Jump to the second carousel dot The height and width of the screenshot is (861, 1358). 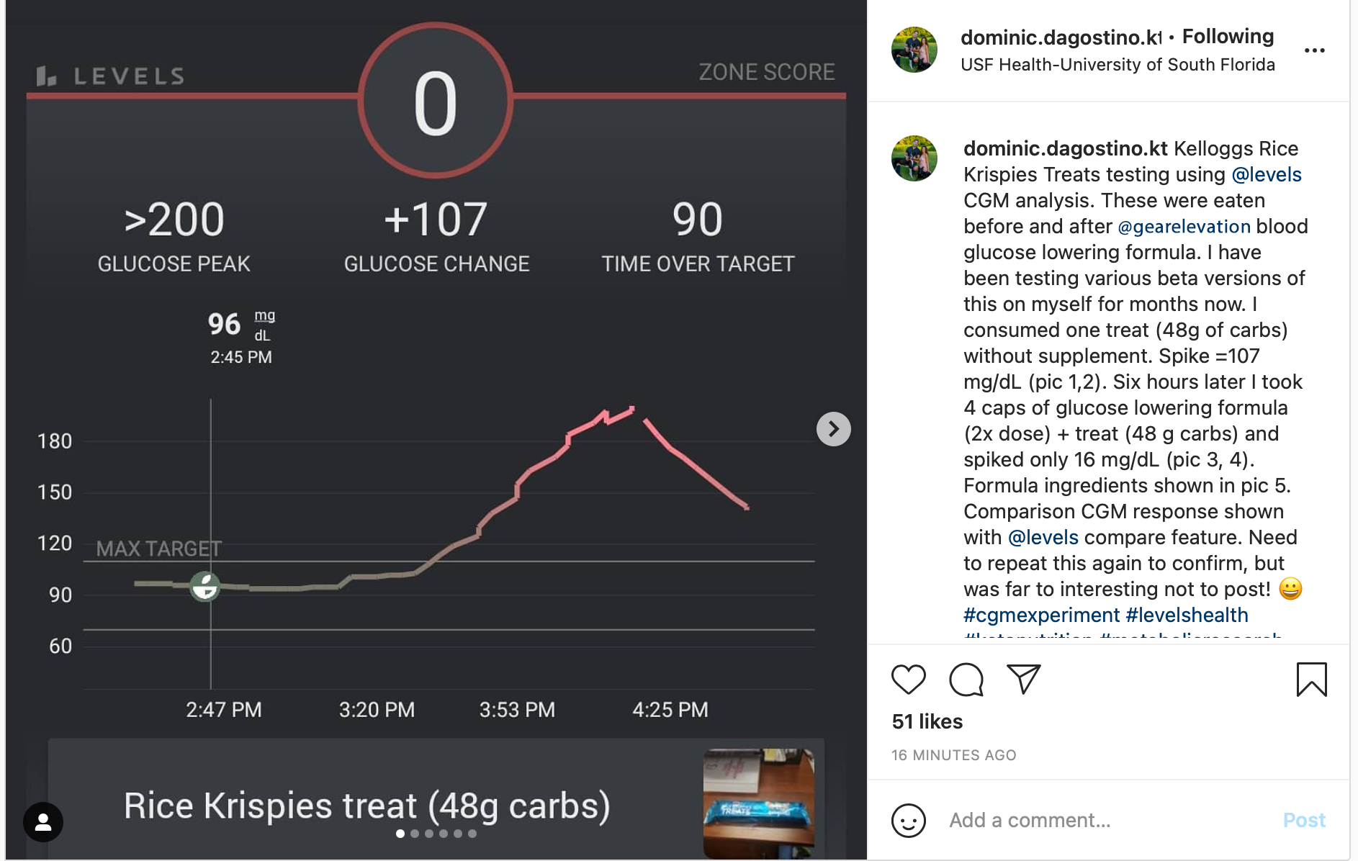point(415,834)
